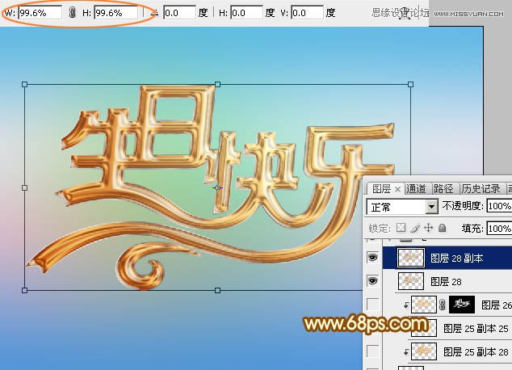Switch to the 历史记录 tab

point(481,189)
